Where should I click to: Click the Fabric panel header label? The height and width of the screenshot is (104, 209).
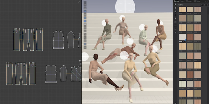coord(181,5)
